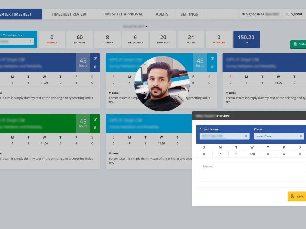This screenshot has height=229, width=306.
Task: Click the floppy icon on Submit button
Action: coord(295,44)
